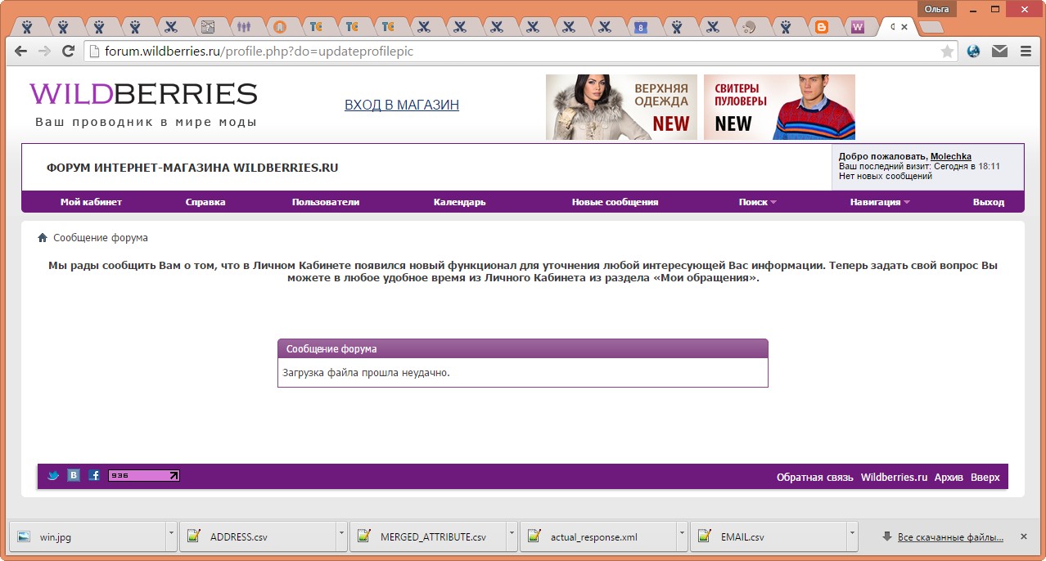Click 'Нет новых сообщений' text
This screenshot has width=1046, height=561.
[x=886, y=176]
